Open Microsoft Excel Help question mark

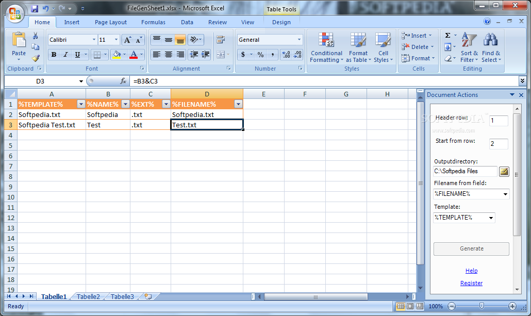coord(487,21)
